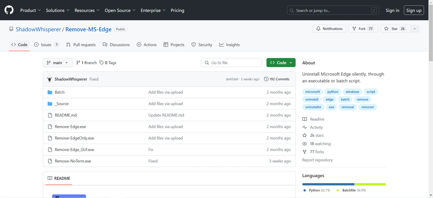
Task: Click the eye icon beside 18 watching
Action: 305,144
